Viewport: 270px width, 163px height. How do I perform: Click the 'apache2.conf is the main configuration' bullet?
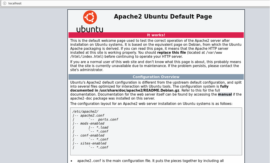[x=151, y=161]
